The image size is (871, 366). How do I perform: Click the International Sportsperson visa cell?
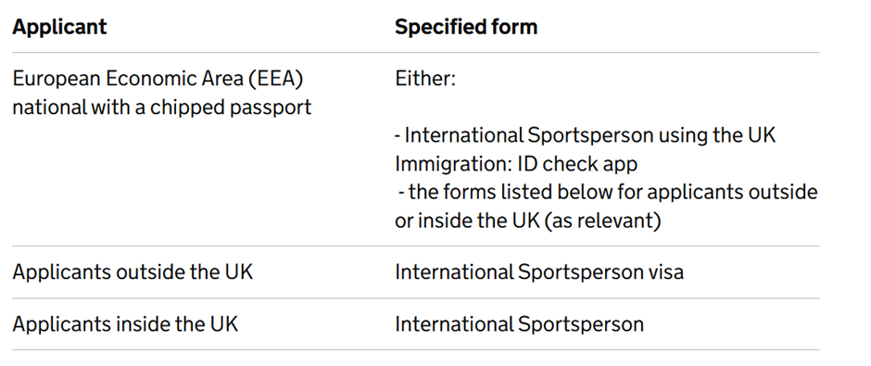(x=539, y=272)
